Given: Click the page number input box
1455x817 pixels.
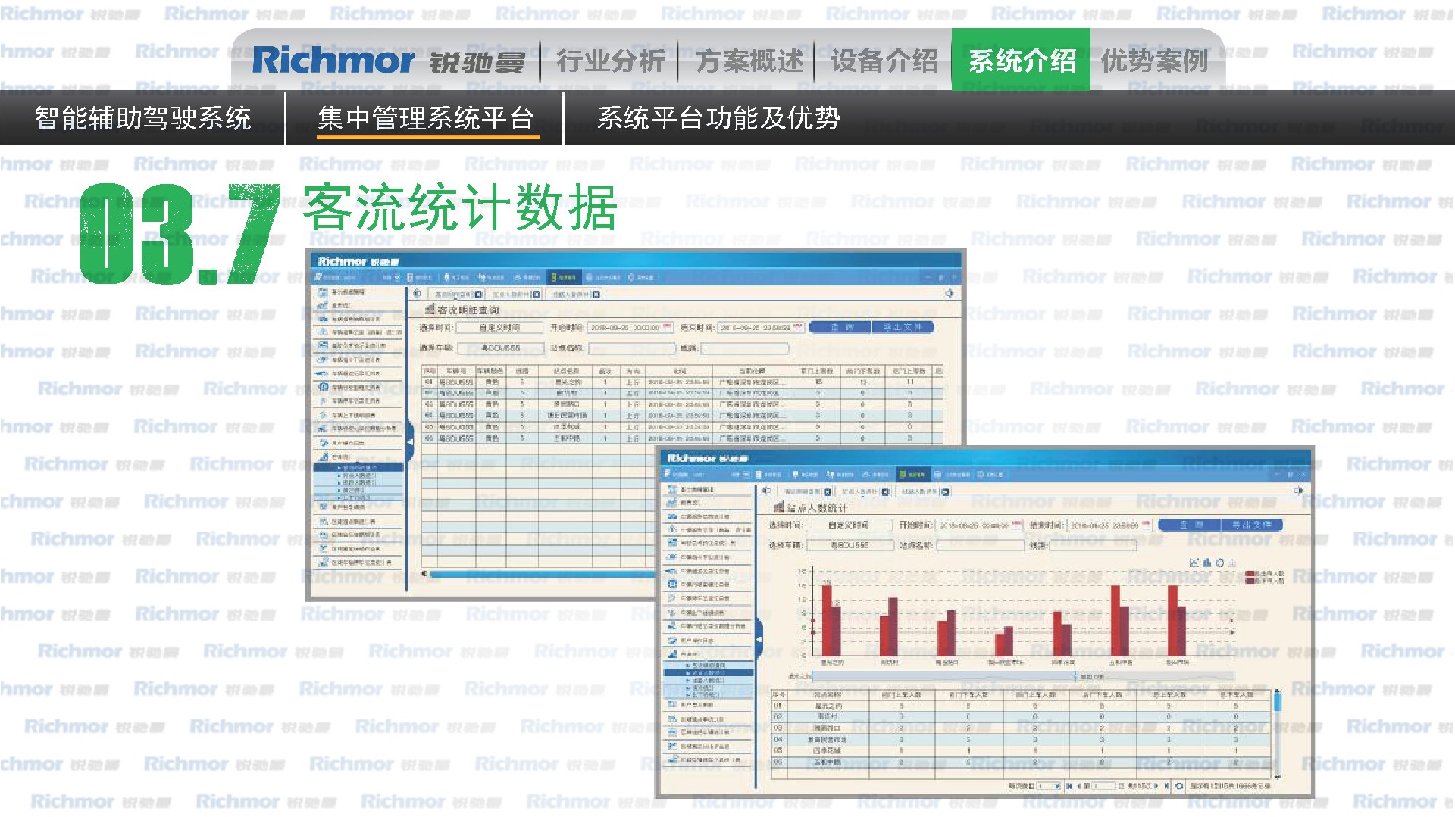Looking at the screenshot, I should point(1104,786).
